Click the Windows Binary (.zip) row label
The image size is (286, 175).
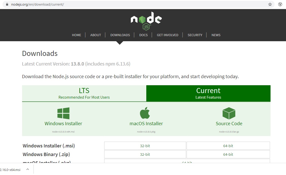pyautogui.click(x=46, y=154)
